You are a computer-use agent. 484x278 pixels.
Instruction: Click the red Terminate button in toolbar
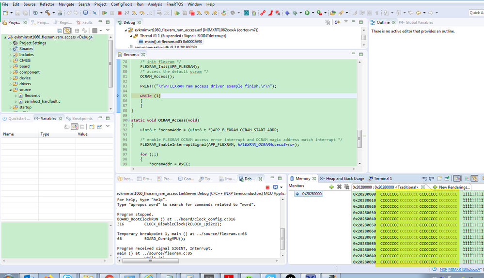click(120, 13)
